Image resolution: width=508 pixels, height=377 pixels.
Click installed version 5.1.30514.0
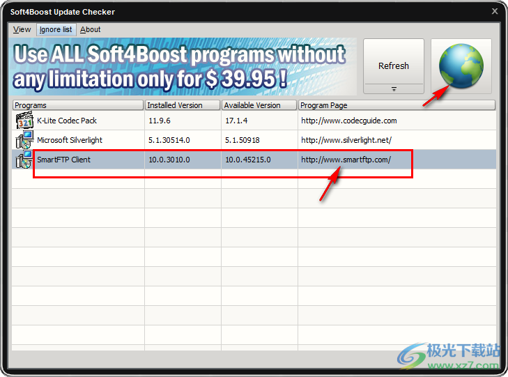(169, 140)
